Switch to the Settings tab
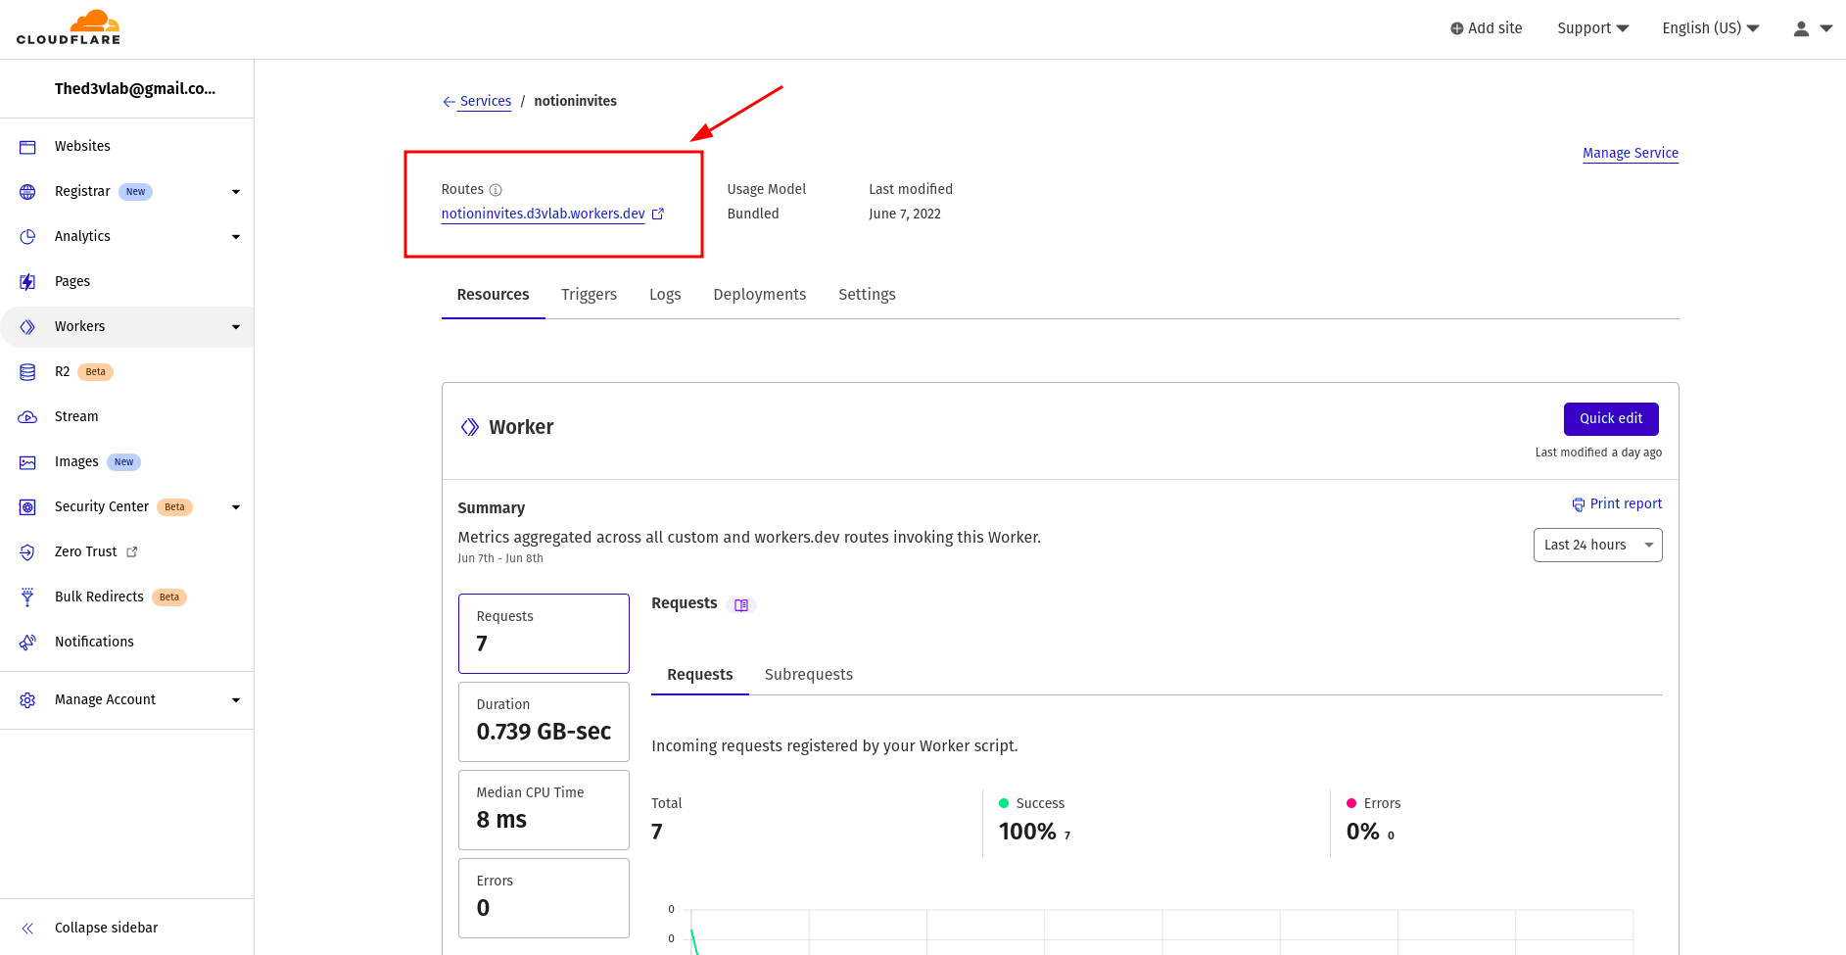This screenshot has width=1846, height=955. 867,295
